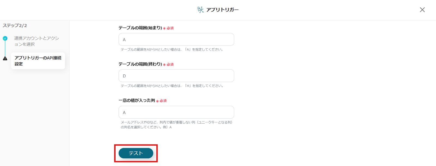Click the hint about ユニークキーとなる列
Screen dimensions: 436x166
[177, 125]
